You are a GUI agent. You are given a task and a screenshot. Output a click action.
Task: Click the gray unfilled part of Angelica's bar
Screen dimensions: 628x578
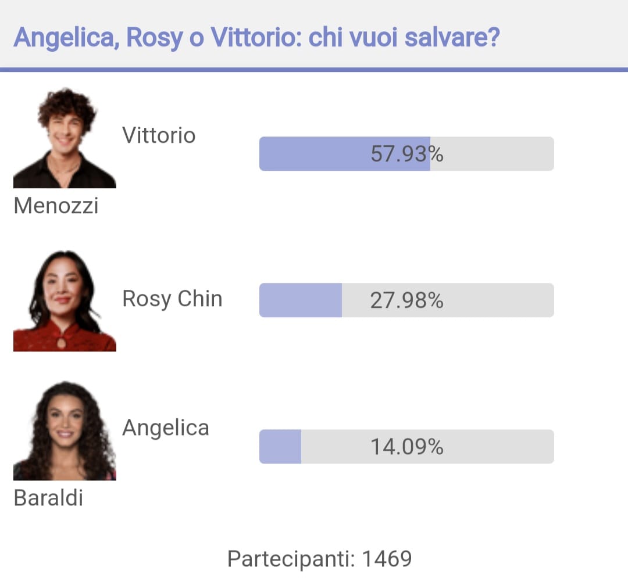point(428,447)
